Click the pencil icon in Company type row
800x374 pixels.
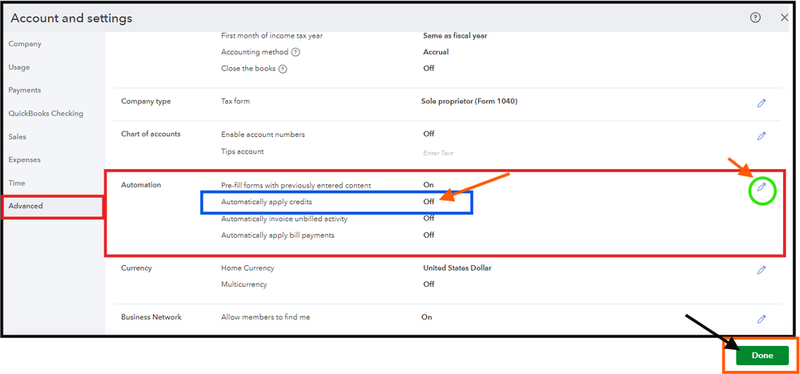[x=762, y=103]
